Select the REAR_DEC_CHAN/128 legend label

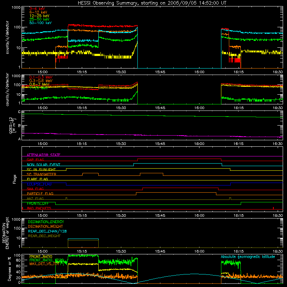(47, 231)
